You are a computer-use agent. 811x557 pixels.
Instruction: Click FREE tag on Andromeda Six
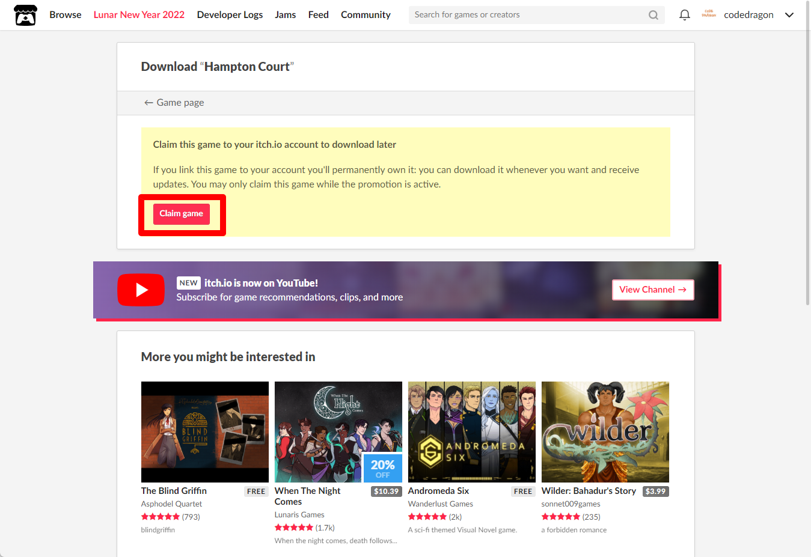tap(523, 492)
